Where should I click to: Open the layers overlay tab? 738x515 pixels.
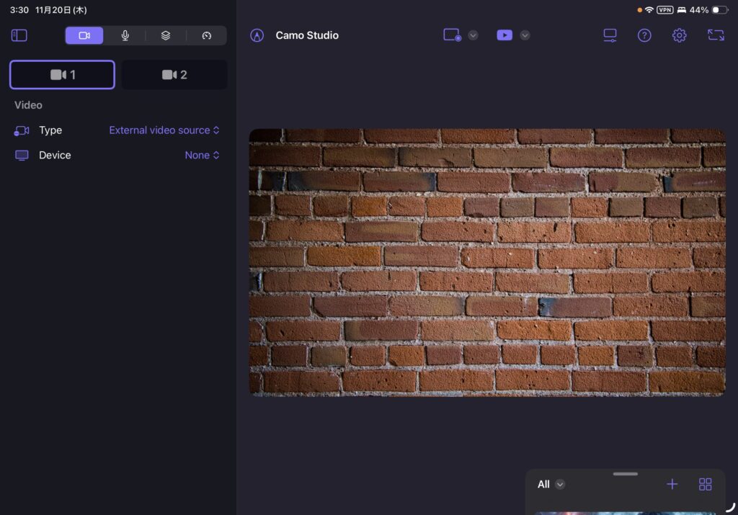point(166,35)
